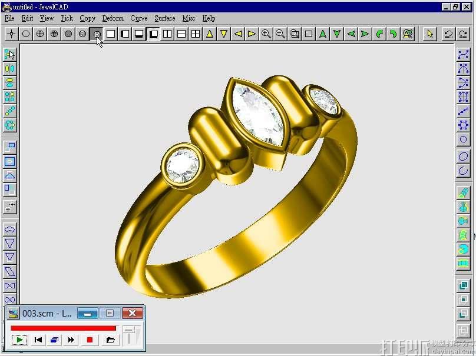Open the Copy menu
The height and width of the screenshot is (356, 476).
click(x=87, y=18)
